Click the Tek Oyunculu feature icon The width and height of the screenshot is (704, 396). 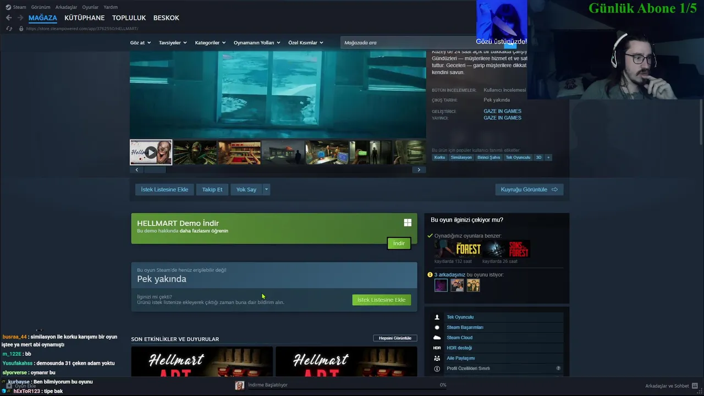tap(437, 317)
